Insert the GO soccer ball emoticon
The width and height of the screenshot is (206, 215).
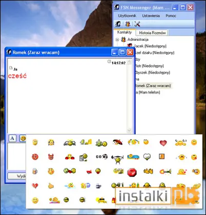coord(101,157)
